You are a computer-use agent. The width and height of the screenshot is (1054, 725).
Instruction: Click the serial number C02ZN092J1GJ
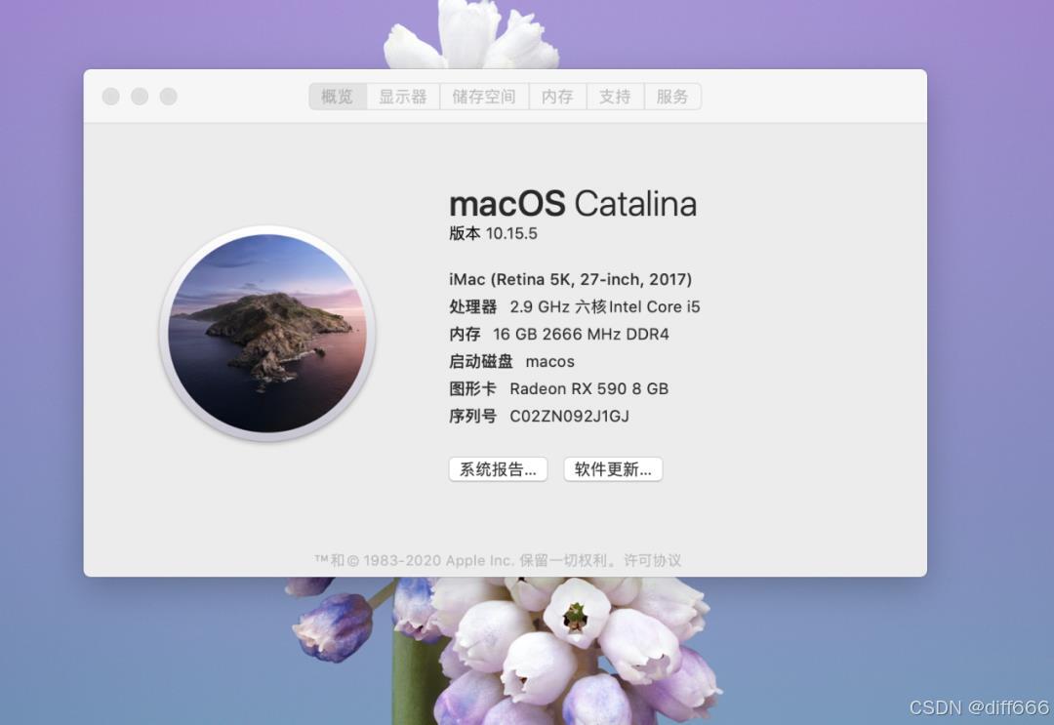[x=569, y=416]
